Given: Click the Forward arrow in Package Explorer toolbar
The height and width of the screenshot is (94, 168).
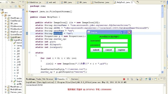Looking at the screenshot, I should point(7,7).
